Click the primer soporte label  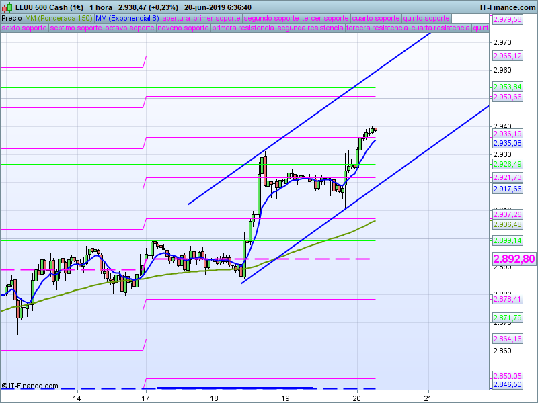click(x=217, y=19)
